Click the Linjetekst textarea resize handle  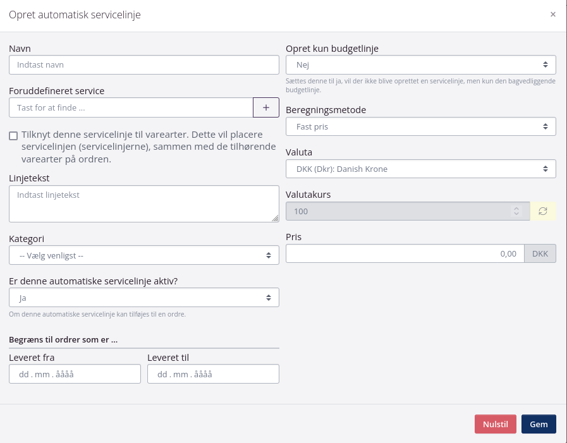point(275,218)
